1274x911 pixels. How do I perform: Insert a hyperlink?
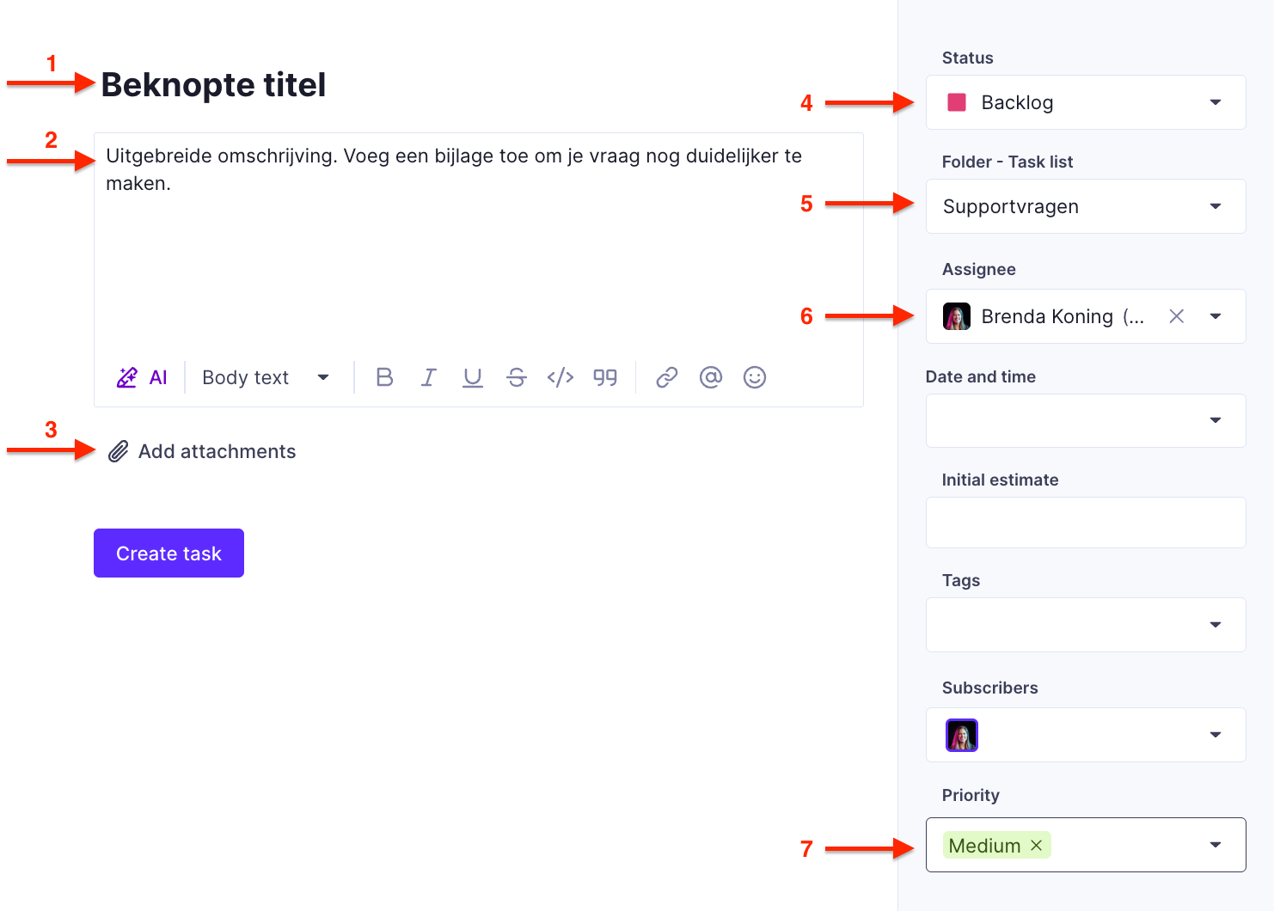pyautogui.click(x=667, y=377)
